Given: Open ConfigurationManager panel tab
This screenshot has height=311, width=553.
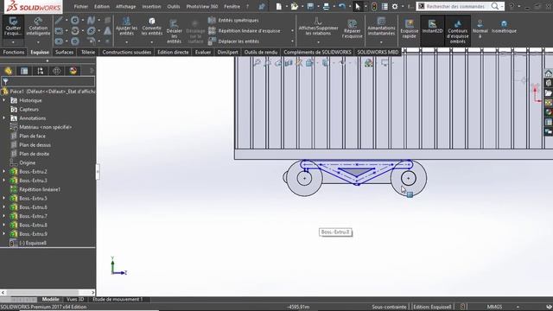Looking at the screenshot, I should coord(41,71).
